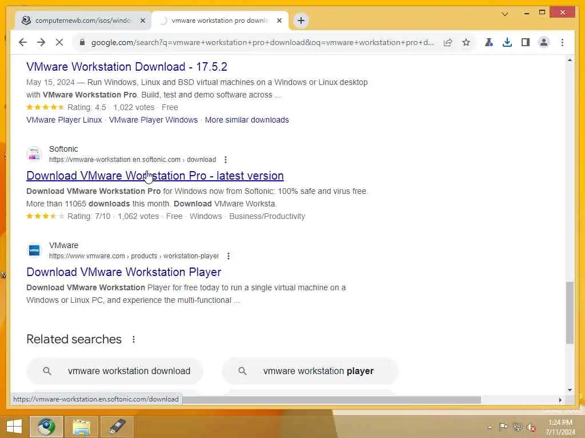Open taskbar clock showing 1:24 PM

tap(560, 427)
